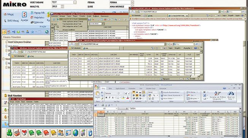The image size is (248, 138).
Task: Select column H header in Excel
Action: [184, 112]
